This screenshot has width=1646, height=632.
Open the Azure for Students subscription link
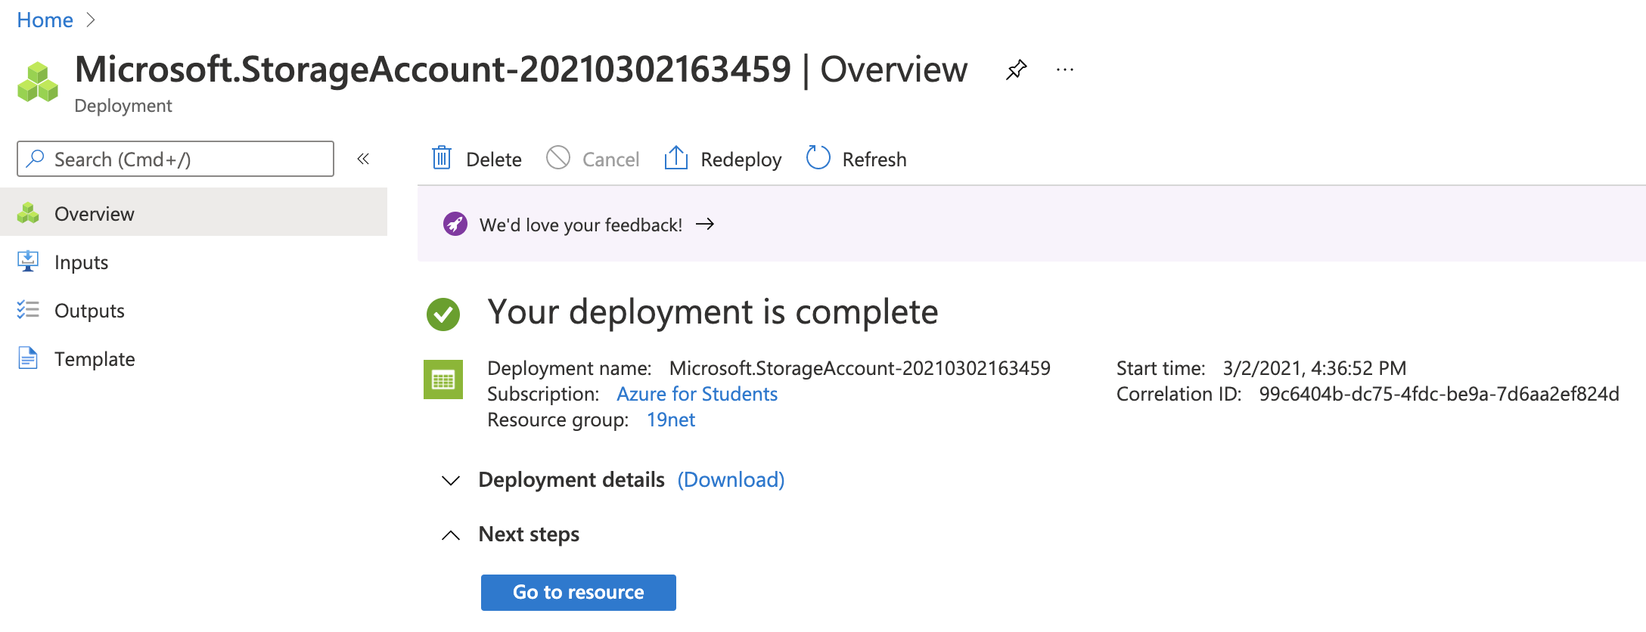[x=697, y=394]
